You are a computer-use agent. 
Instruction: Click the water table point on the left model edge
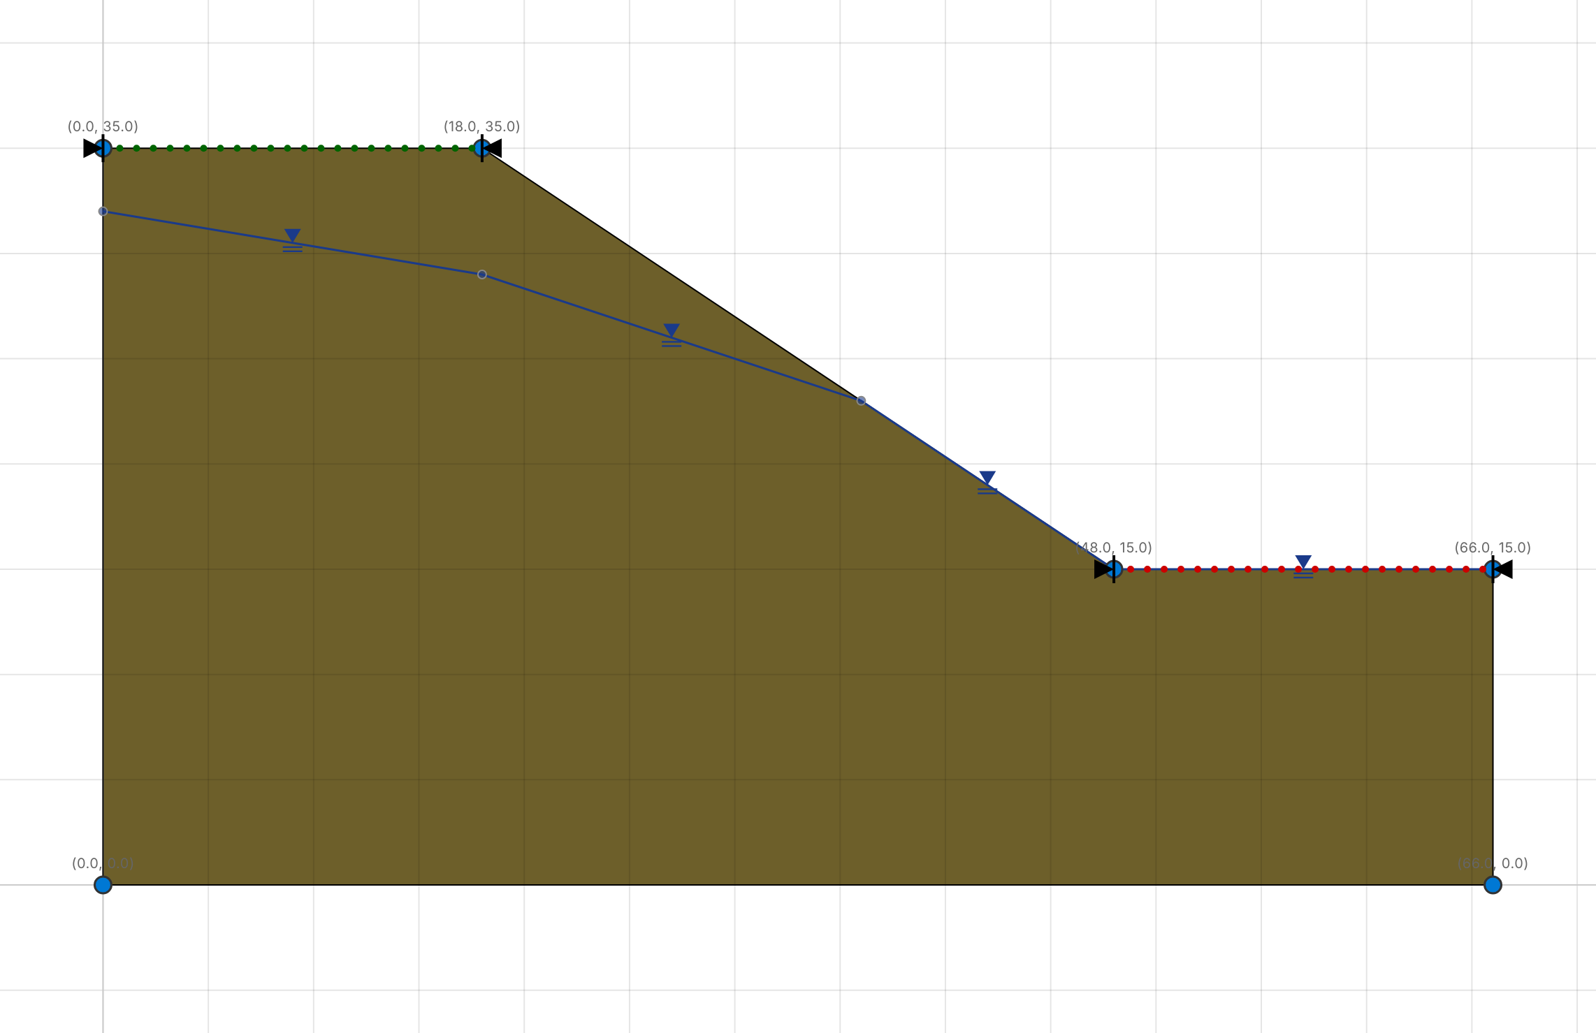103,211
